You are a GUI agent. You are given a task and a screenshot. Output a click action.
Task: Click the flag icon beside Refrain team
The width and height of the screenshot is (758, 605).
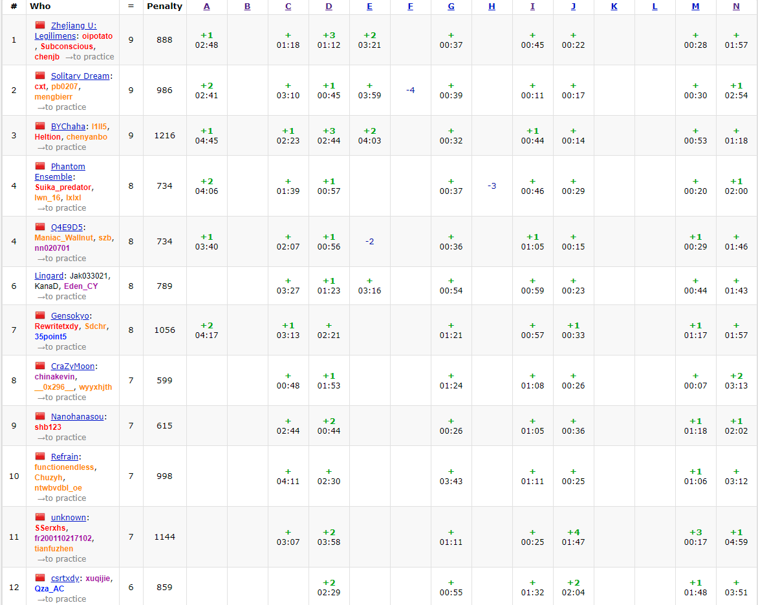click(40, 456)
